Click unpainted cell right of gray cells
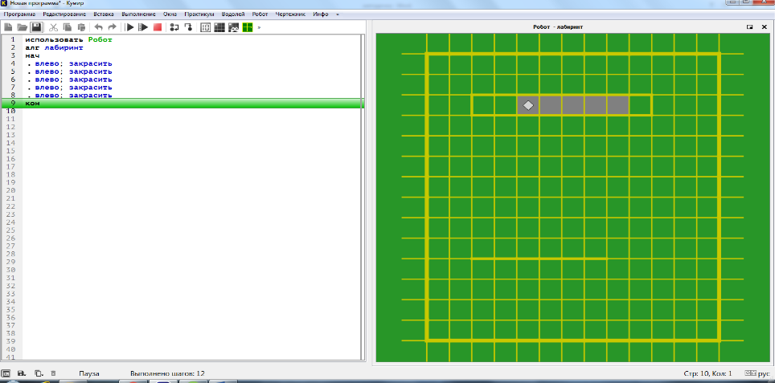 pyautogui.click(x=640, y=105)
